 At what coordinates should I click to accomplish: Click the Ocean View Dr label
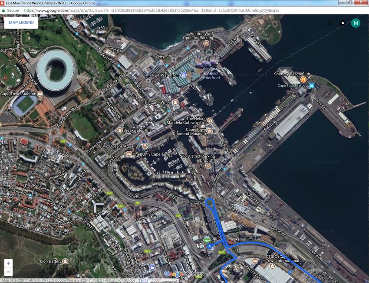pos(65,222)
